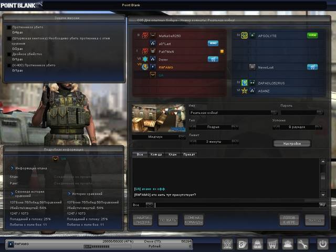The image size is (336, 252).
Task: Click the 'Найти лидера' button
Action: click(x=143, y=220)
